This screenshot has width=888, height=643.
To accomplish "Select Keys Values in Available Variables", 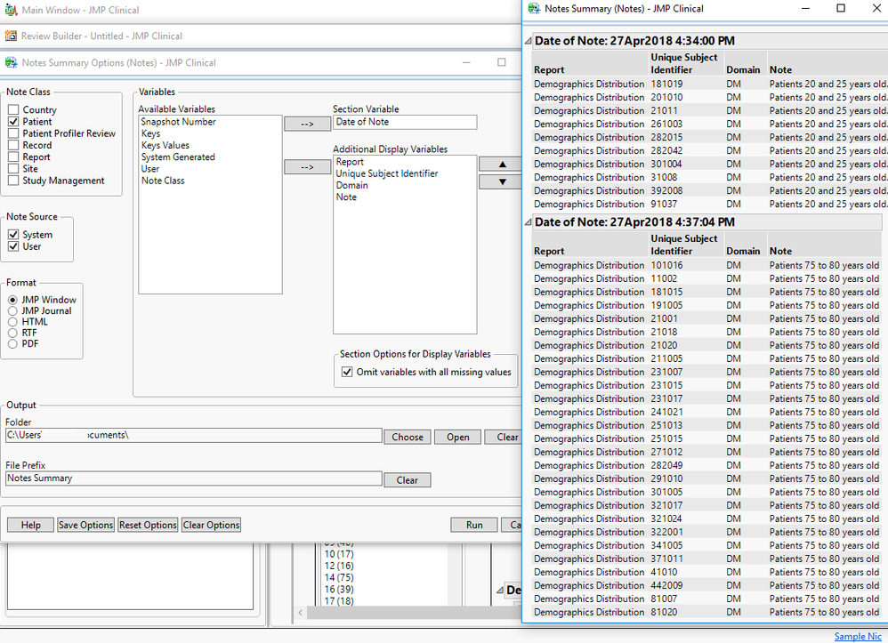I will tap(165, 146).
